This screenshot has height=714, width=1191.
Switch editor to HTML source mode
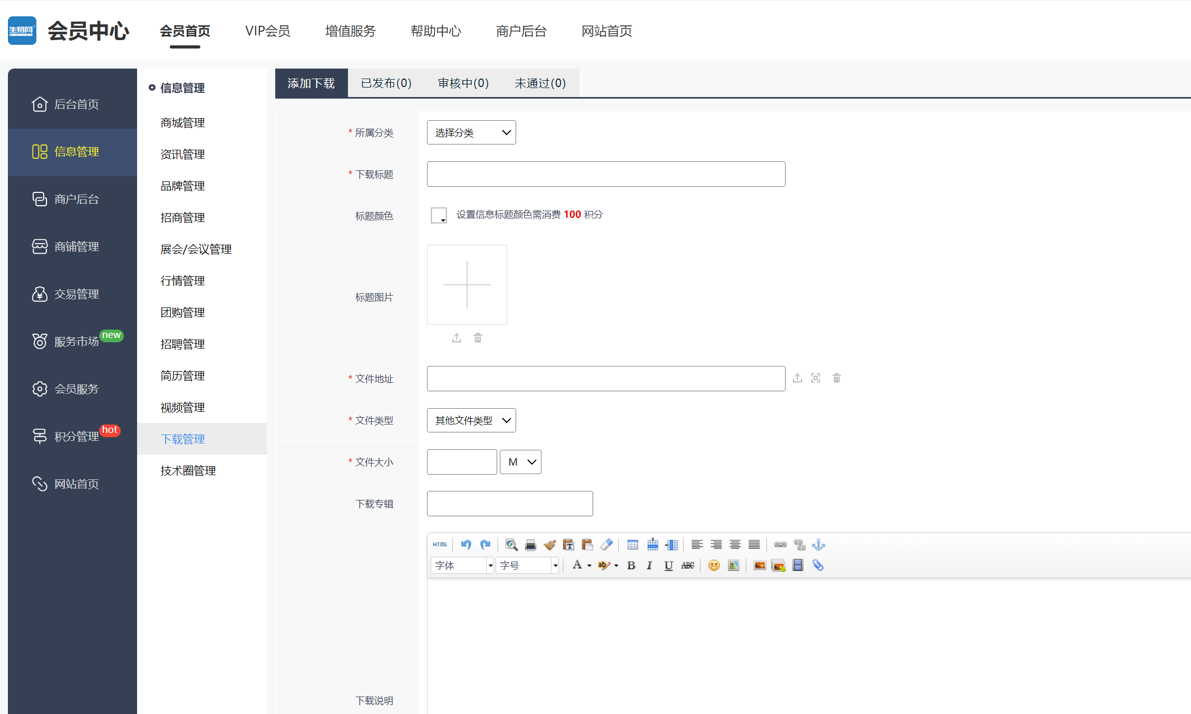click(x=440, y=545)
